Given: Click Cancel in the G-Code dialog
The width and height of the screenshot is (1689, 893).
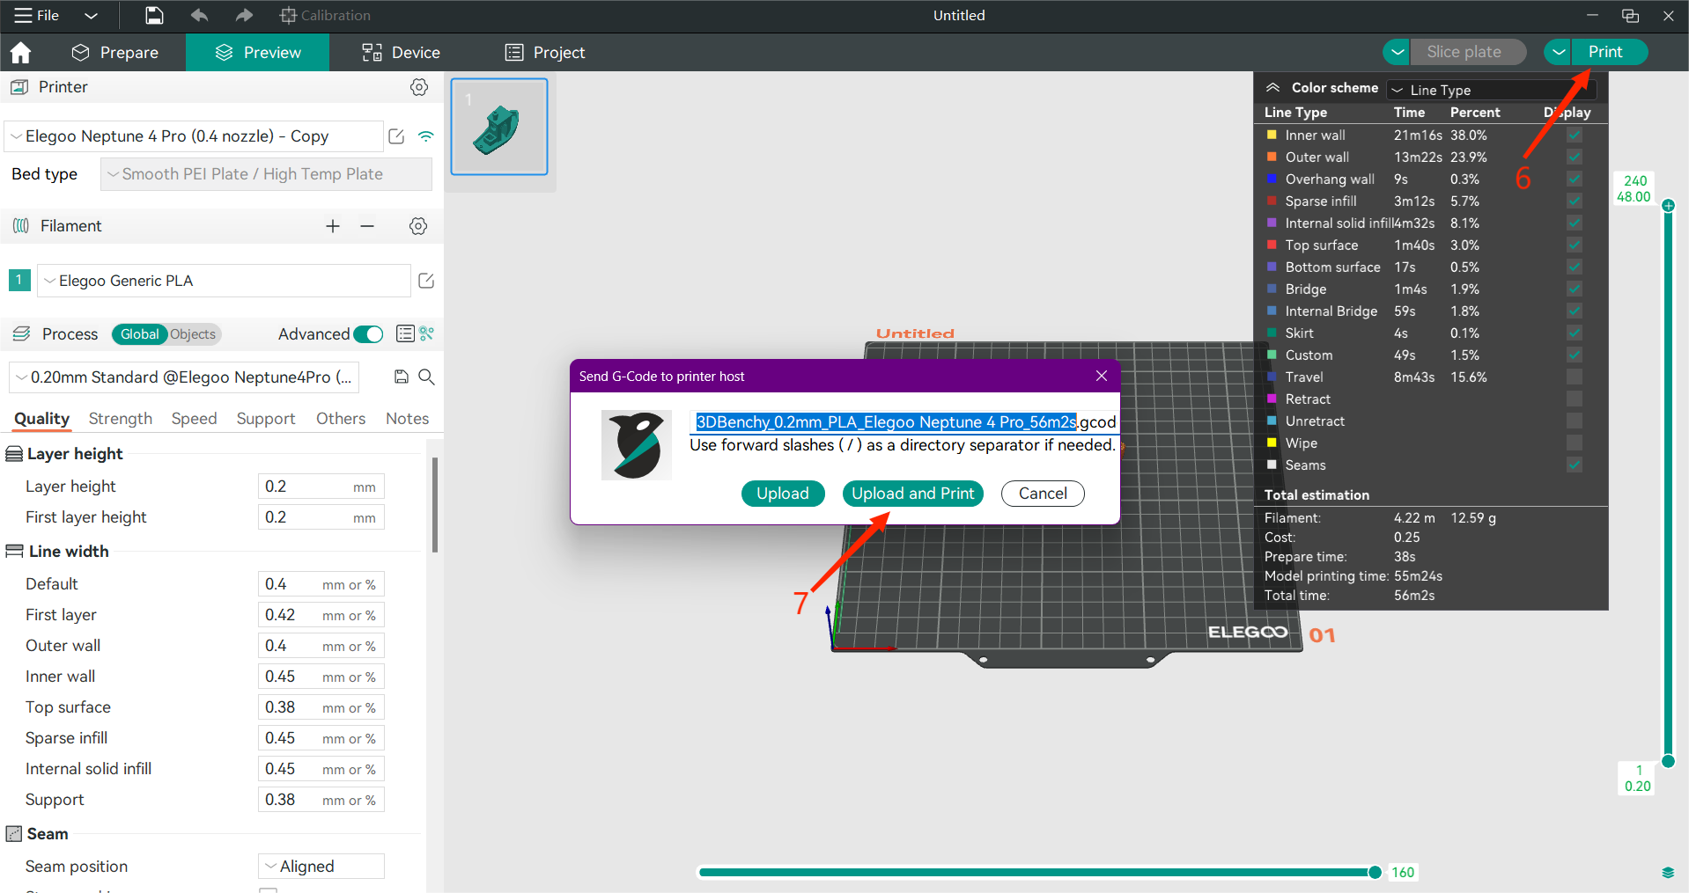Looking at the screenshot, I should click(1043, 494).
